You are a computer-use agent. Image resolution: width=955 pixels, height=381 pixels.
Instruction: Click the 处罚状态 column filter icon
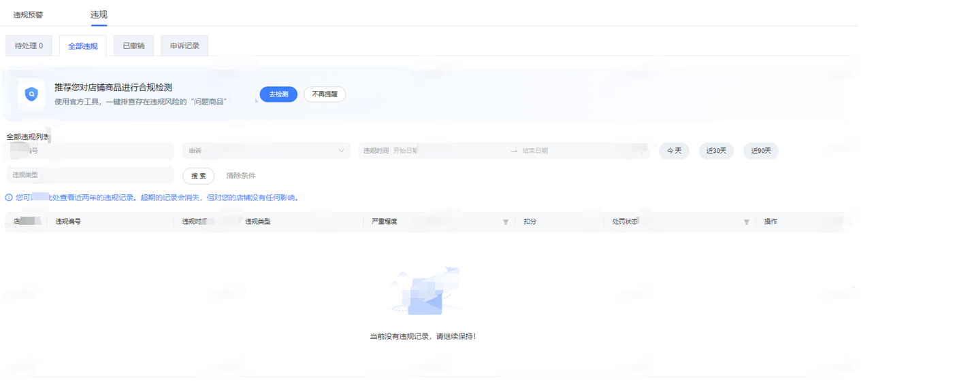(746, 222)
